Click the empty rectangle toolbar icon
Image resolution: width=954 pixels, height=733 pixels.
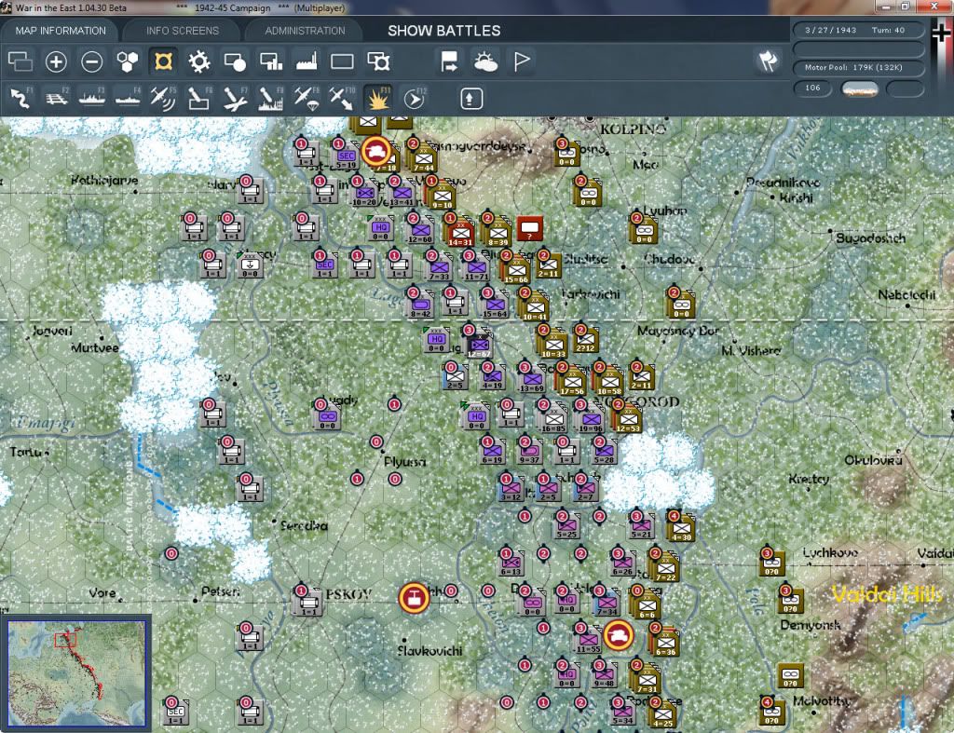point(342,61)
